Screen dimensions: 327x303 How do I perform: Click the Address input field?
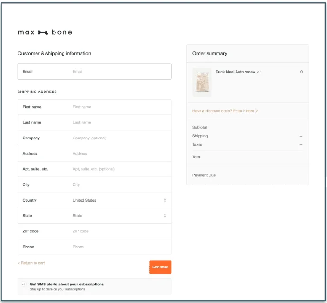(94, 154)
